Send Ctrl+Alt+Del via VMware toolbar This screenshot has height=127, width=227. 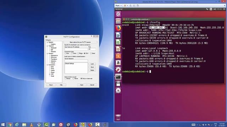tap(131, 6)
